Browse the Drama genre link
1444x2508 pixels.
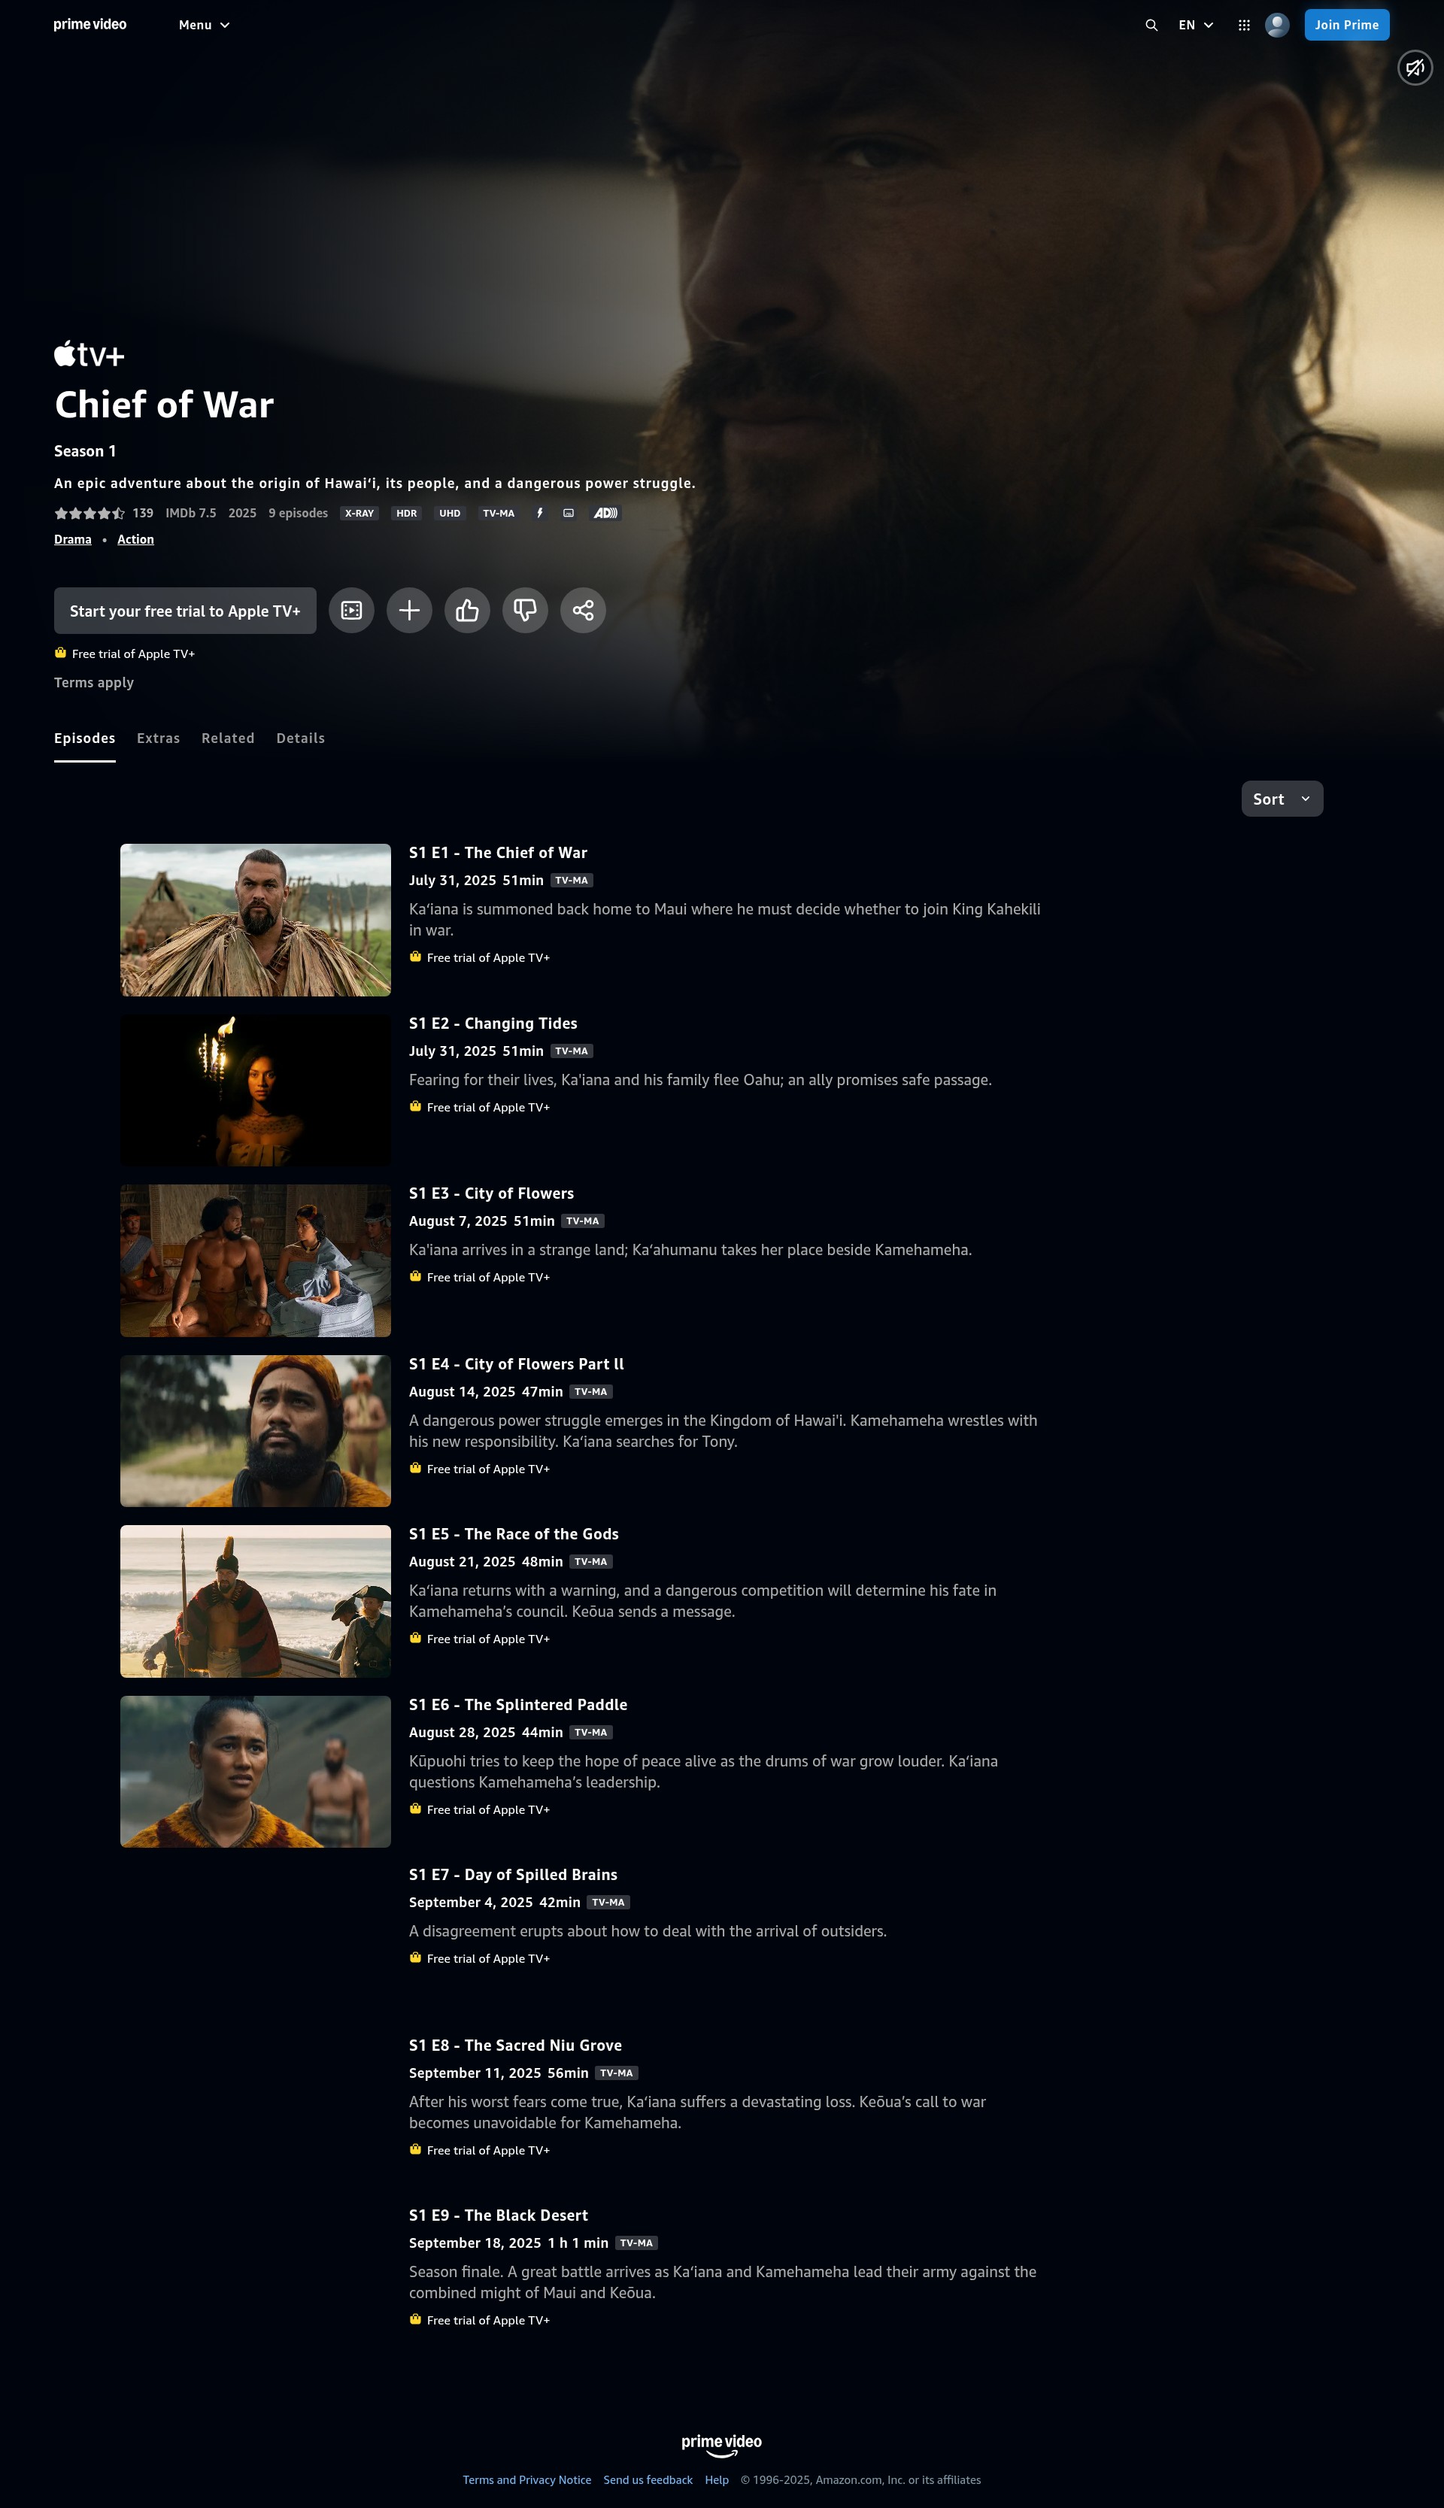[72, 539]
